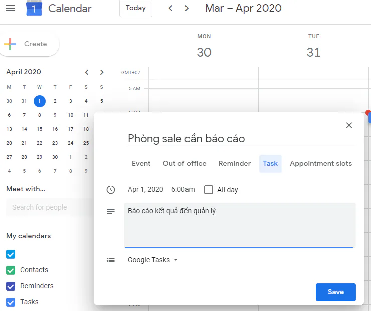Click the Today button
The width and height of the screenshot is (371, 311).
136,8
